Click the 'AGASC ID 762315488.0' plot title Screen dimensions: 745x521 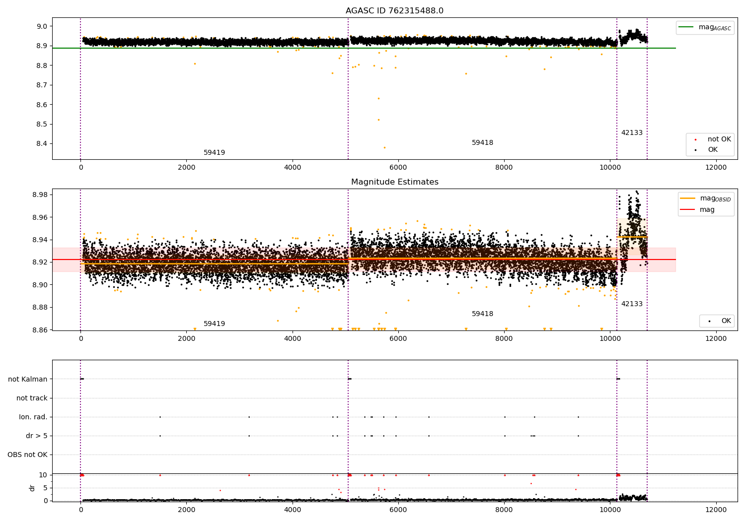point(394,11)
